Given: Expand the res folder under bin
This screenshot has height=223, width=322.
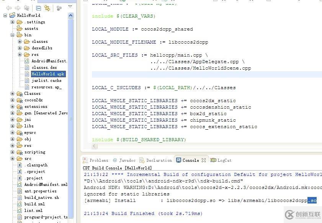Looking at the screenshot, I should coord(20,54).
